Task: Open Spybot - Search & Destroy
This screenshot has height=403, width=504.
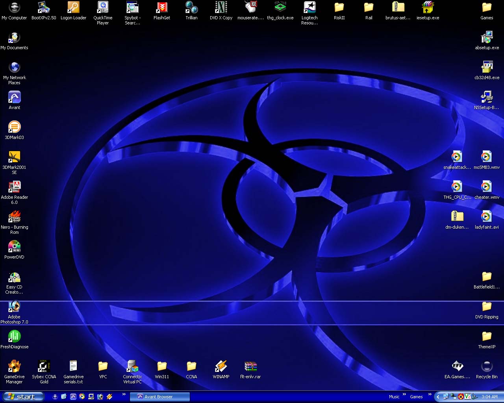Action: pos(132,8)
